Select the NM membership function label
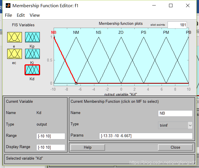The height and width of the screenshot is (168, 199). [76, 32]
